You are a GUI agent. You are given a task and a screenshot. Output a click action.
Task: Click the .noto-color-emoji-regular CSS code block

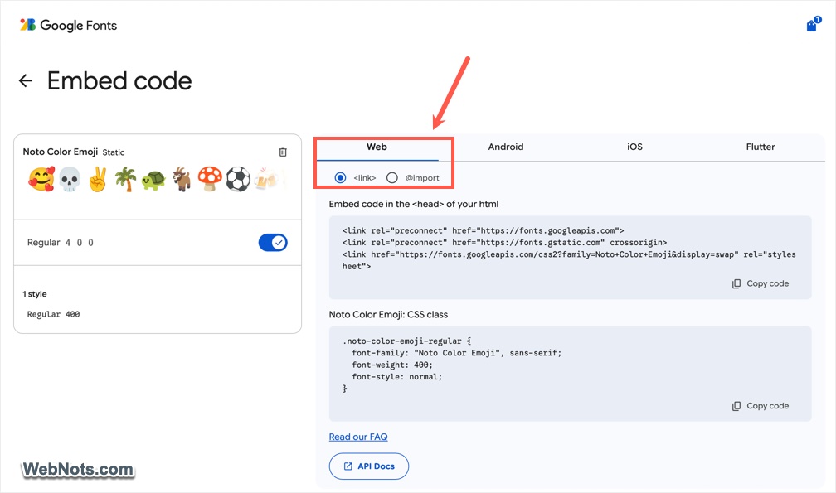570,374
